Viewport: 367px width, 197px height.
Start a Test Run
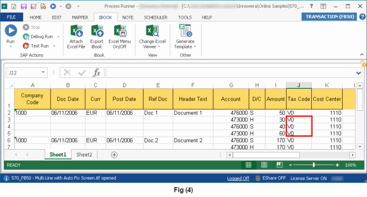[36, 46]
